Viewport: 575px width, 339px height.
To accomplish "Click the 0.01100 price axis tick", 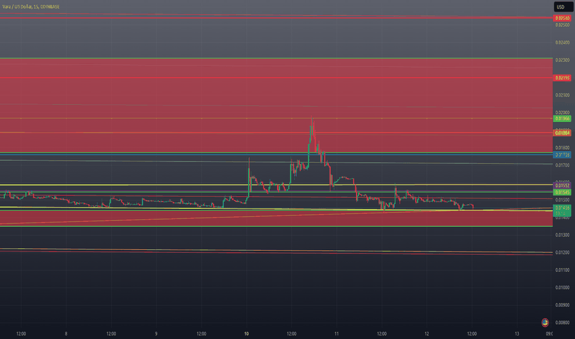I will pyautogui.click(x=563, y=270).
